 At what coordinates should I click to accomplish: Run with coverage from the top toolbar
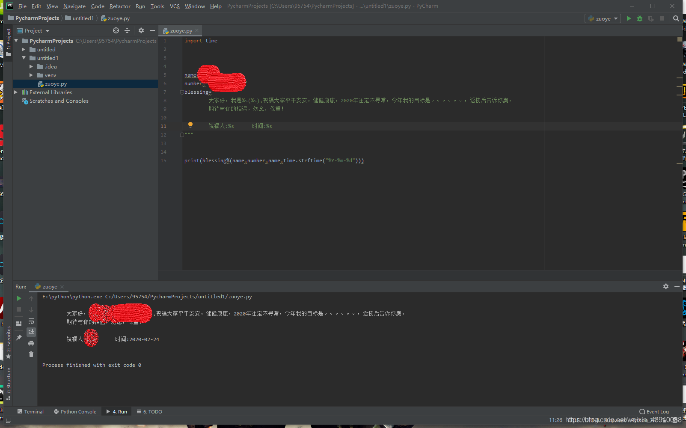[651, 18]
